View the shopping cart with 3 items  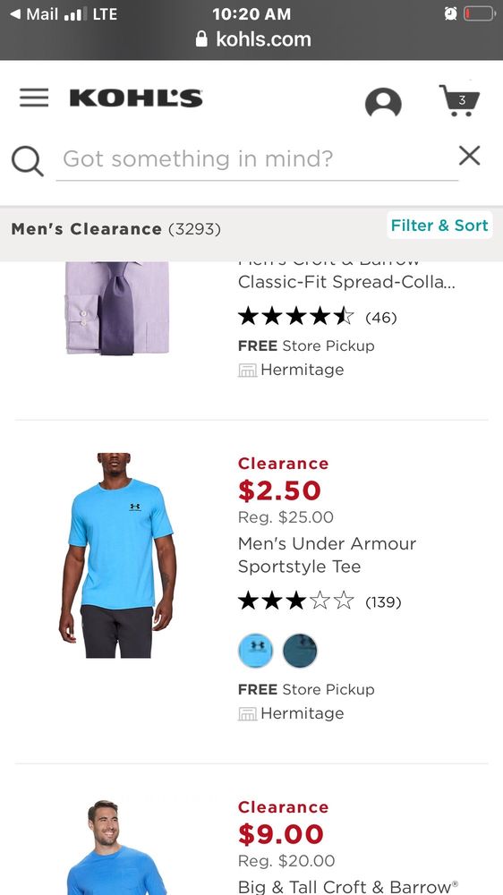coord(460,100)
